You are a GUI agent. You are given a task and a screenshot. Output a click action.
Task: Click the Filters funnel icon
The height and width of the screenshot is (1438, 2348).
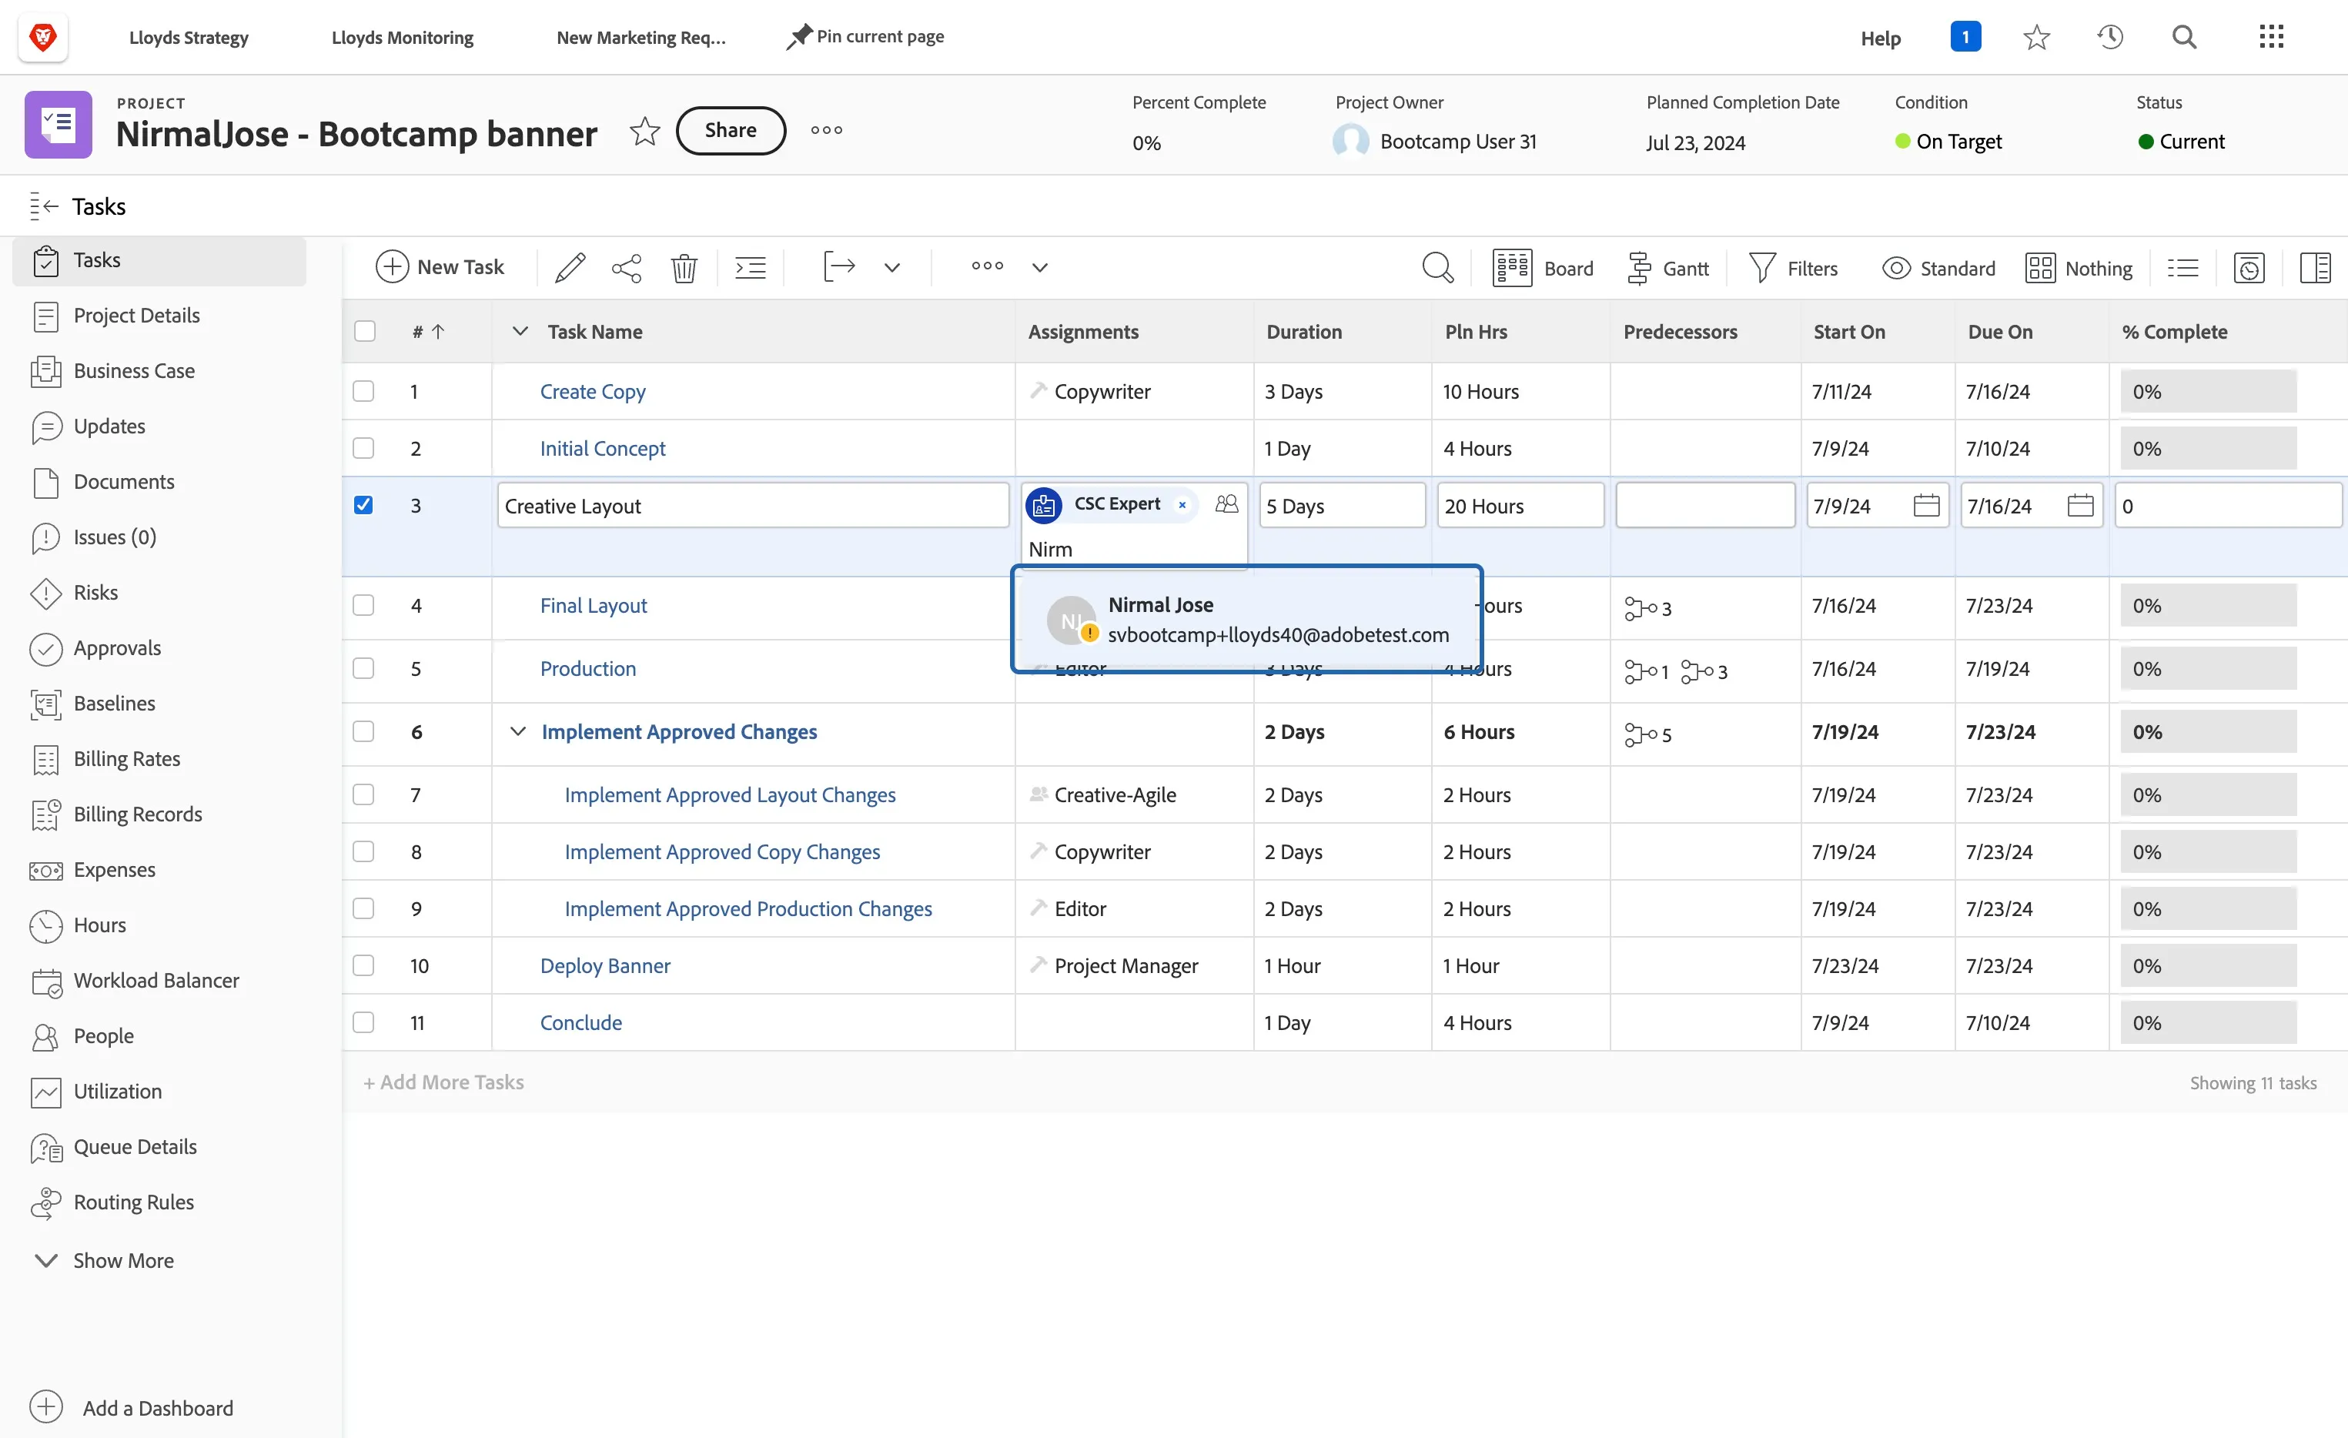[x=1762, y=269]
